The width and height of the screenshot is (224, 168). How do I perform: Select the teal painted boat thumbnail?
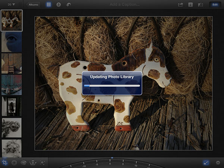click(x=12, y=85)
